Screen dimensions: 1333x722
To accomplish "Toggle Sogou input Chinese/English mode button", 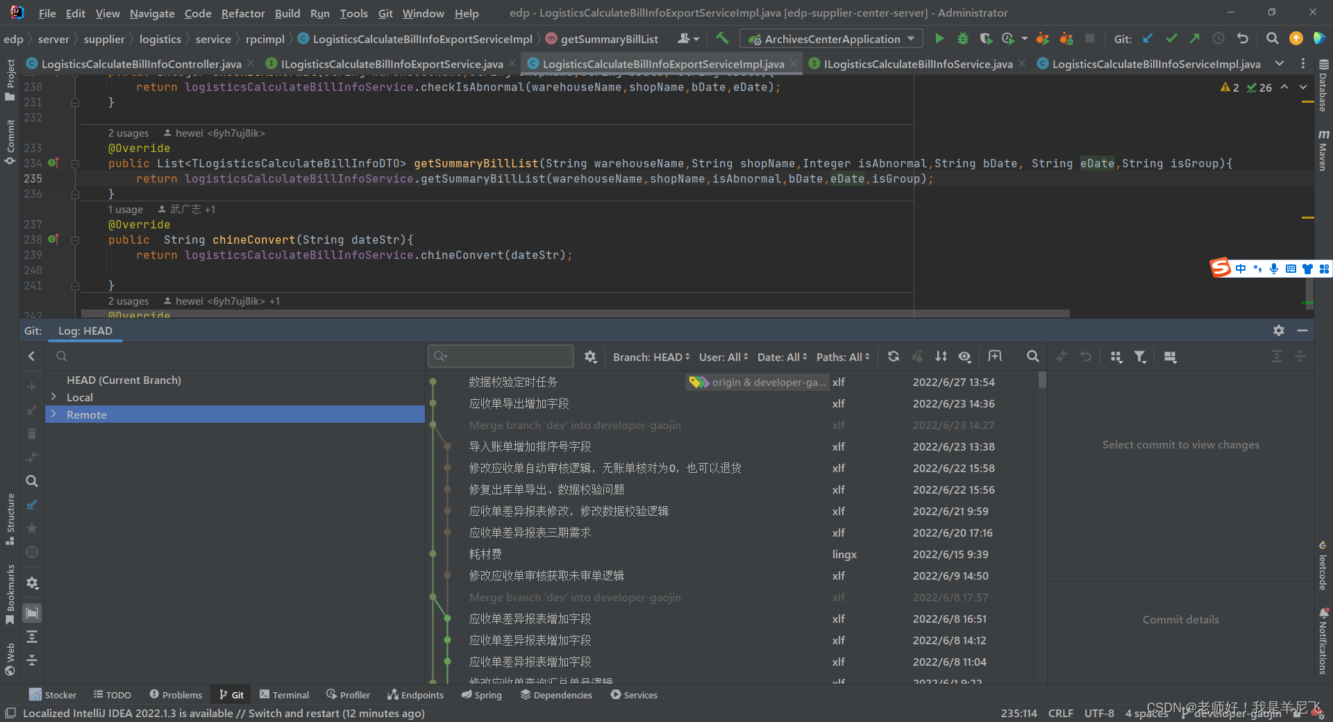I will (x=1241, y=269).
